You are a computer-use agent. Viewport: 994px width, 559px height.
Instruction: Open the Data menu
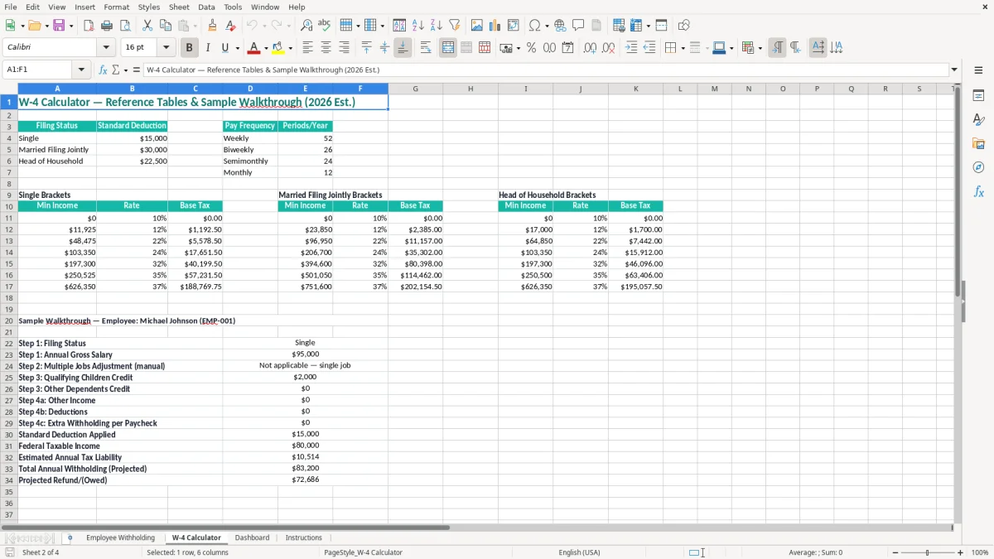(x=206, y=7)
